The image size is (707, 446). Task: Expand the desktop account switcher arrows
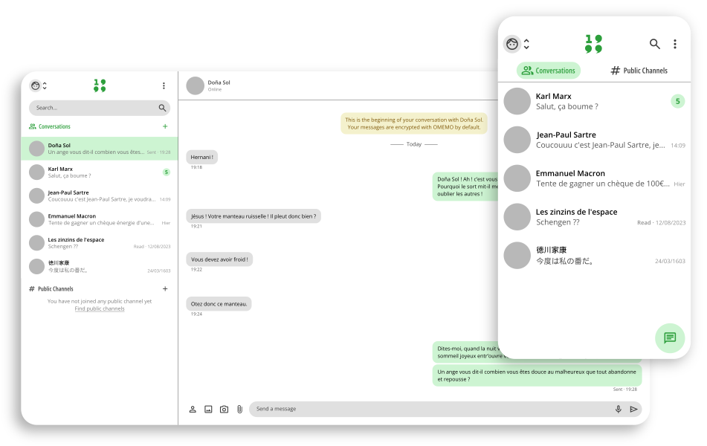(45, 85)
